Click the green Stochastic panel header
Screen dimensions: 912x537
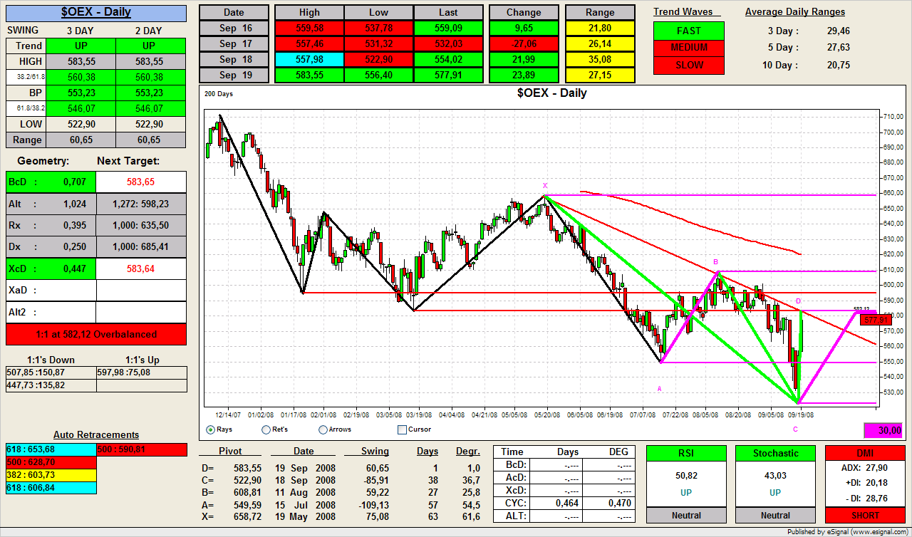click(775, 453)
